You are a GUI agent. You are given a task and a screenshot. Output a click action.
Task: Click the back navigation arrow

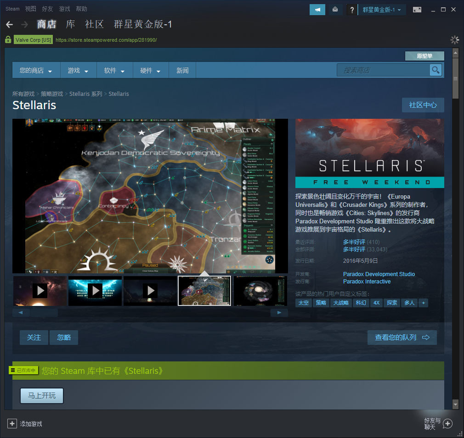pos(9,24)
